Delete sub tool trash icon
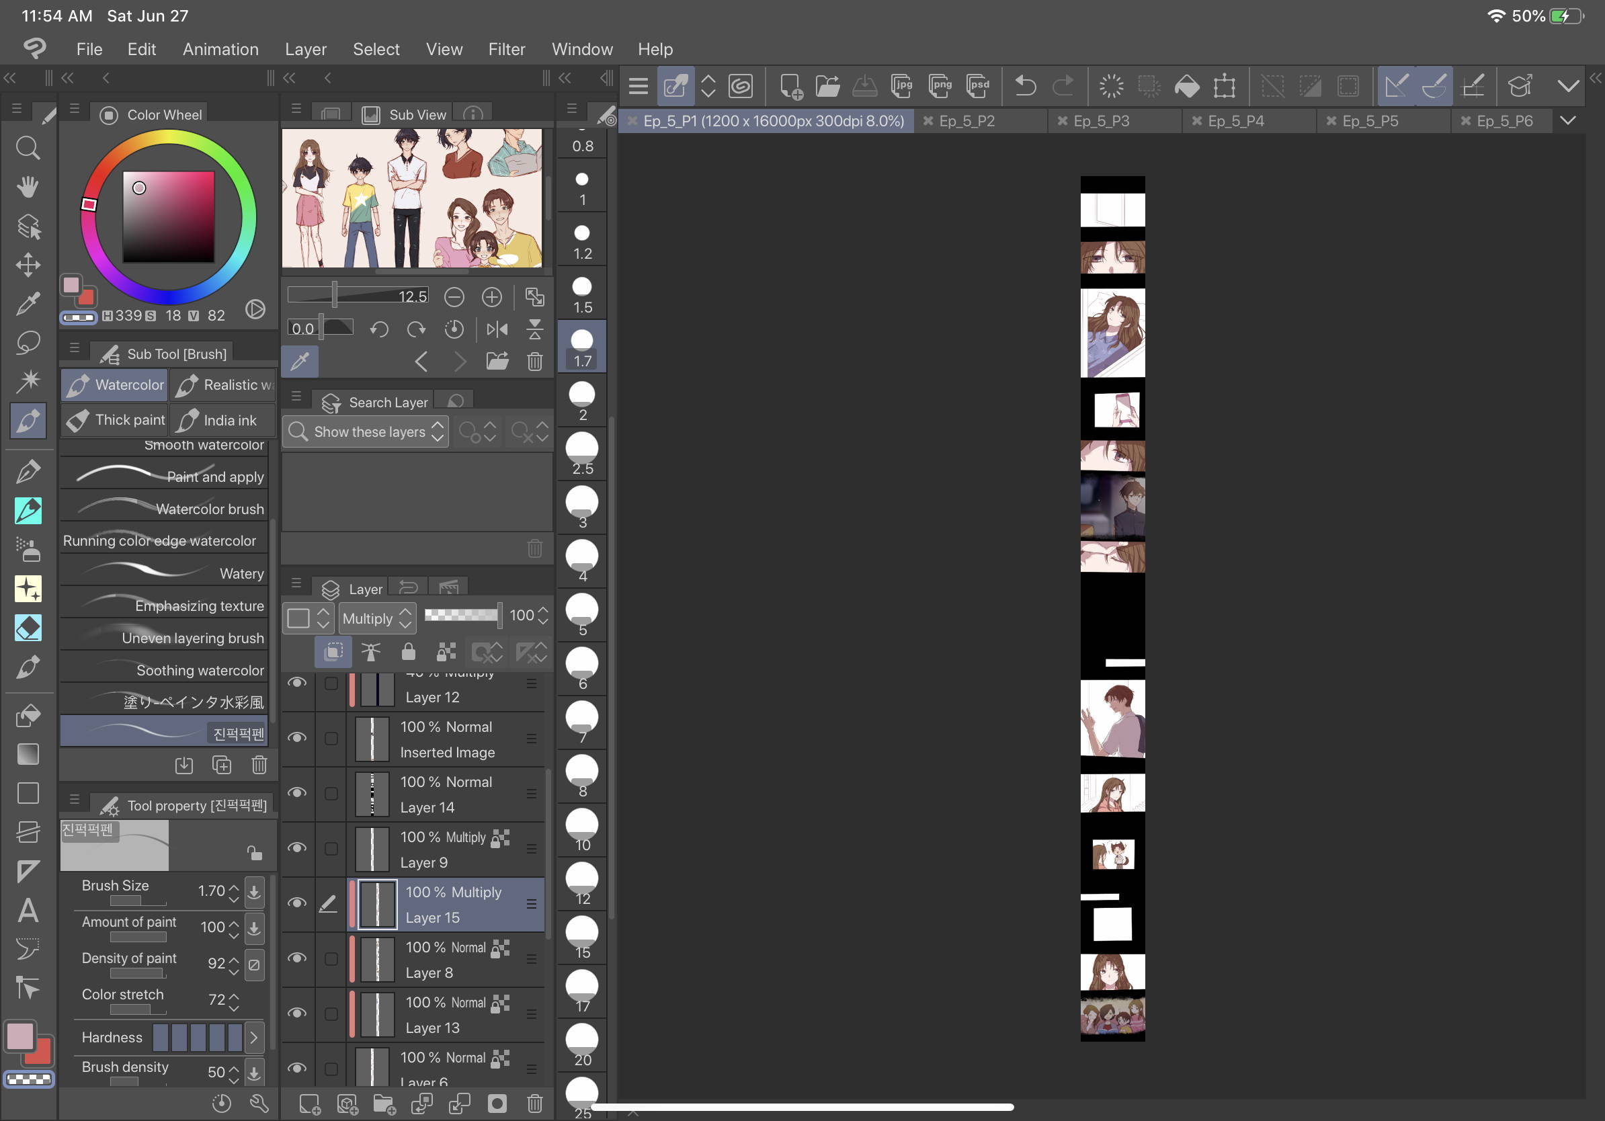Image resolution: width=1605 pixels, height=1121 pixels. (x=259, y=765)
